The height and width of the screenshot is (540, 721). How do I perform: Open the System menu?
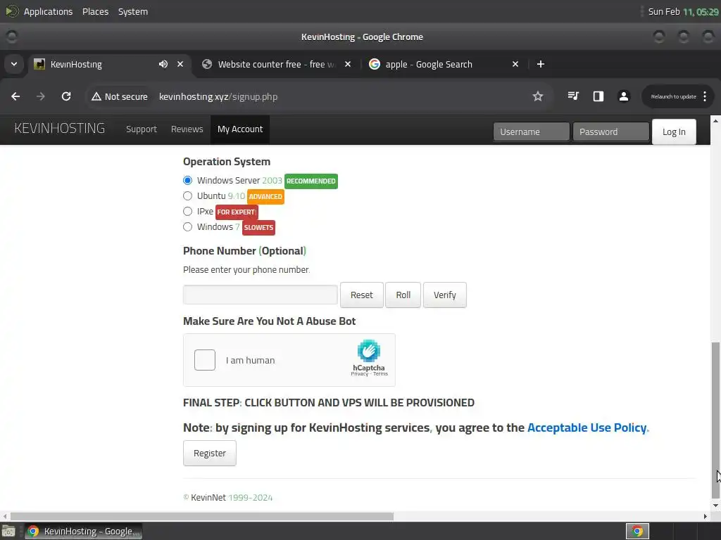(133, 11)
